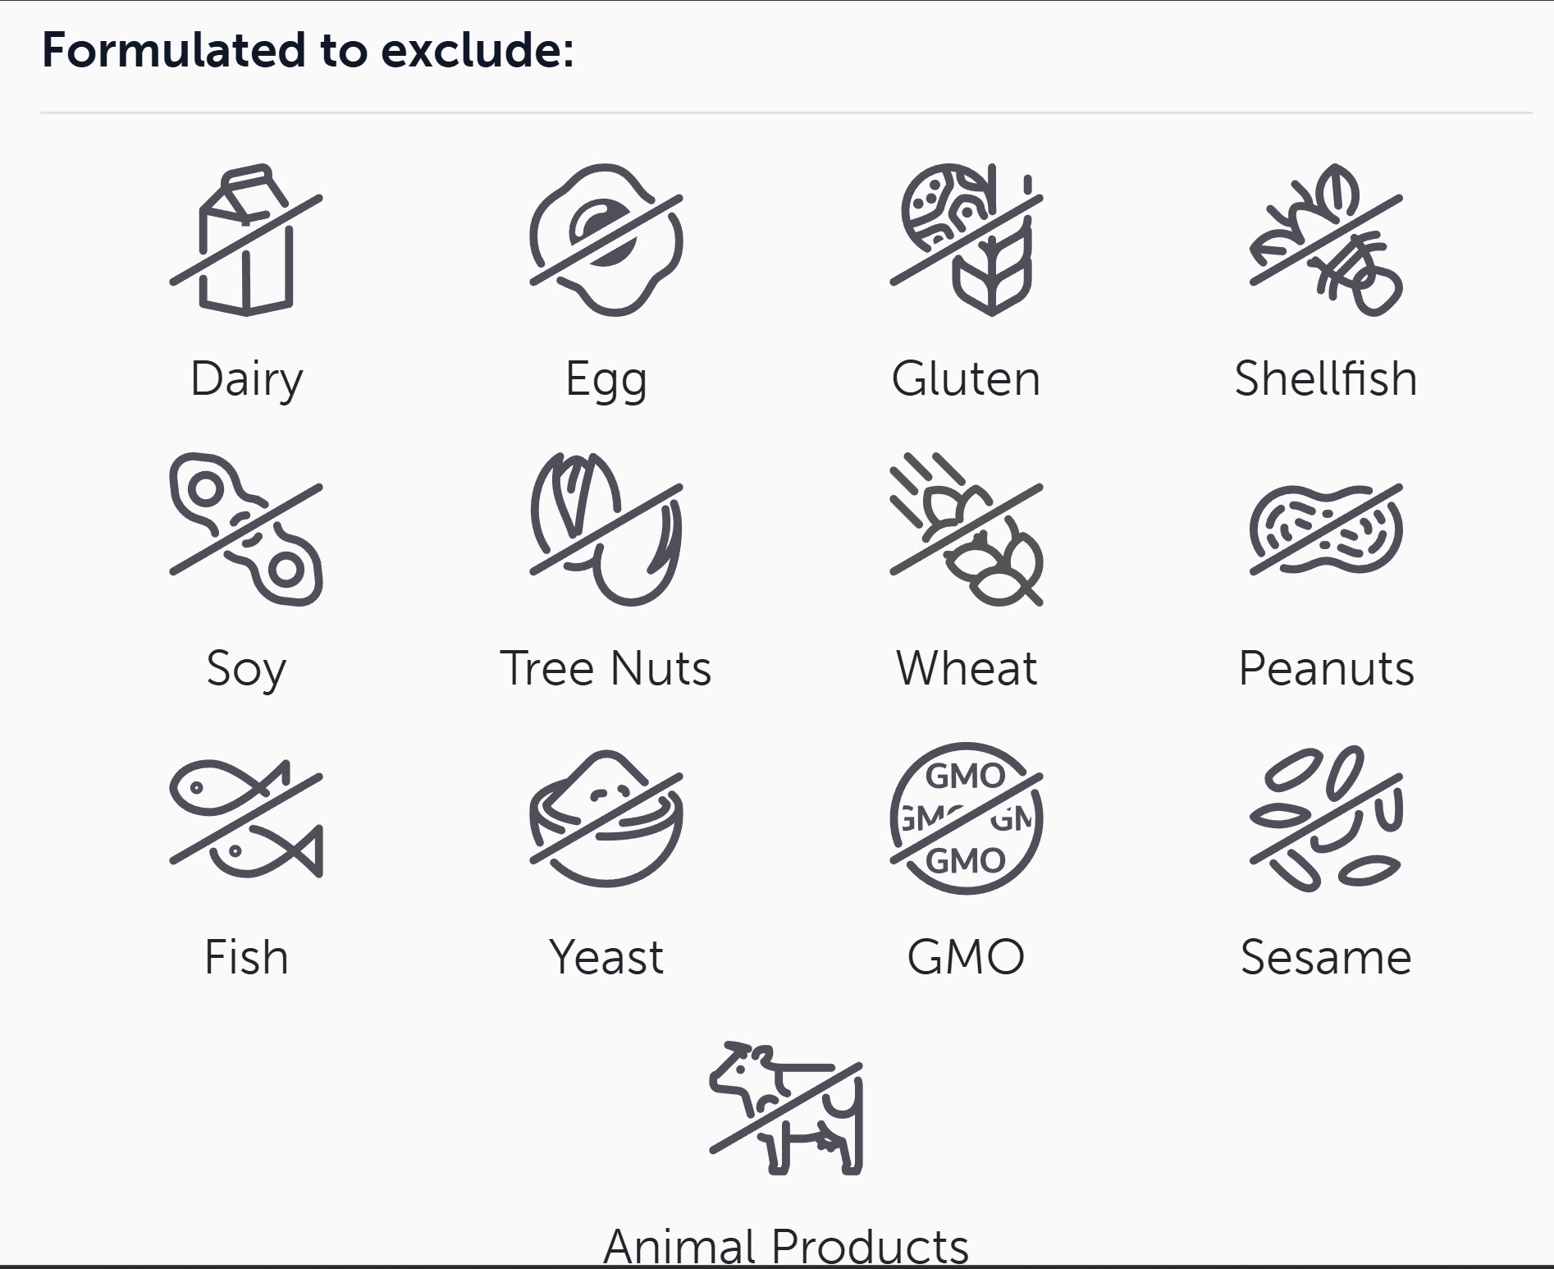Click the "Sesame" text label
The width and height of the screenshot is (1554, 1269).
1326,957
